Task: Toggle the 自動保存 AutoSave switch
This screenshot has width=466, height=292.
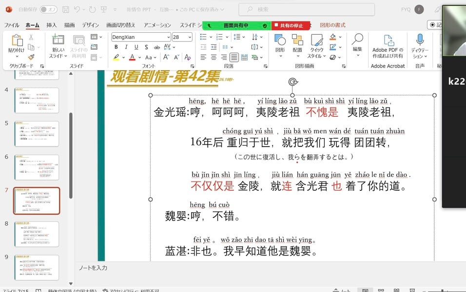Action: pyautogui.click(x=48, y=9)
